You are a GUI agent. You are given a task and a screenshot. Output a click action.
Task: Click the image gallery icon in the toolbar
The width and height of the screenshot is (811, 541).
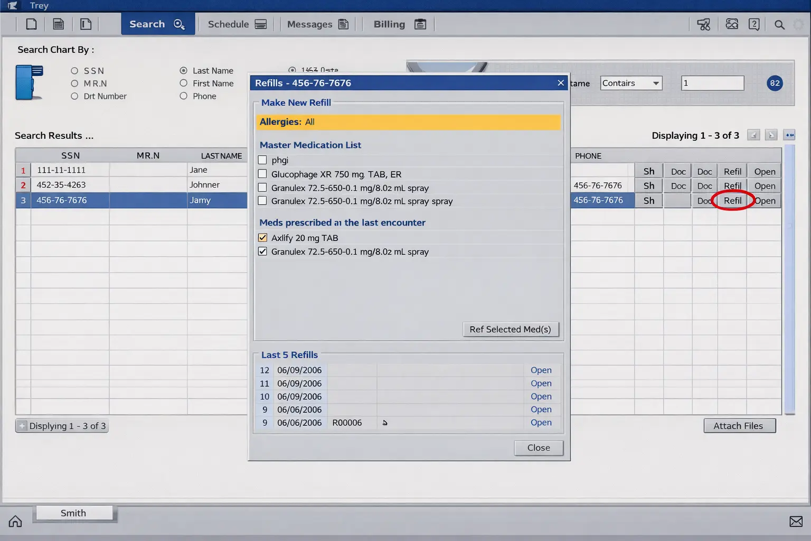coord(732,24)
